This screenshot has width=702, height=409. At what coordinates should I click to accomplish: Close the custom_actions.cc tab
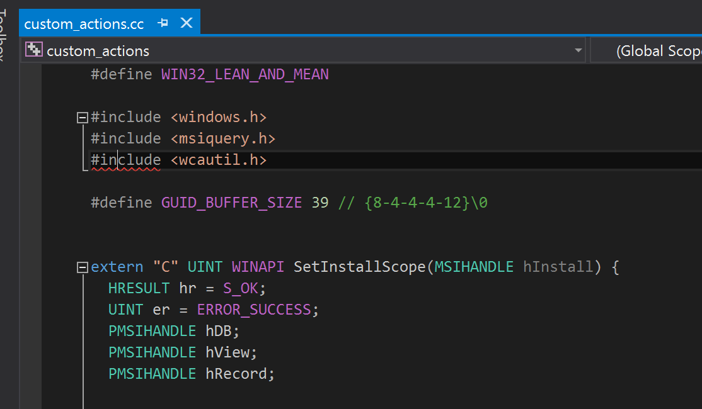click(187, 23)
